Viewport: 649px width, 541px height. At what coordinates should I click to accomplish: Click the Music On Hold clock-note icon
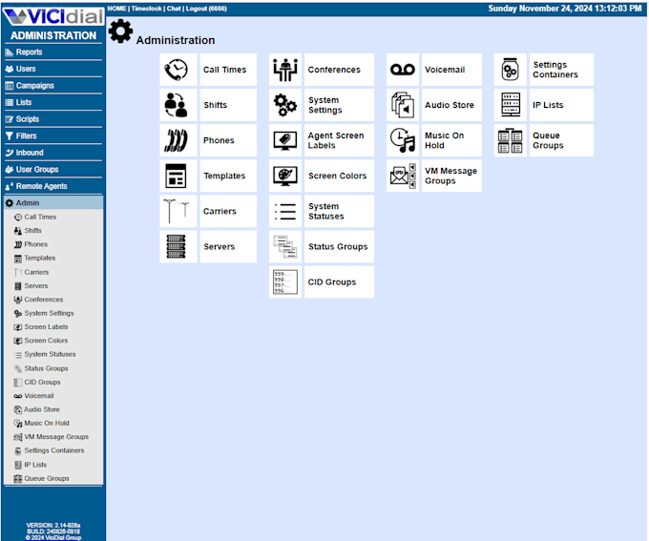point(403,140)
